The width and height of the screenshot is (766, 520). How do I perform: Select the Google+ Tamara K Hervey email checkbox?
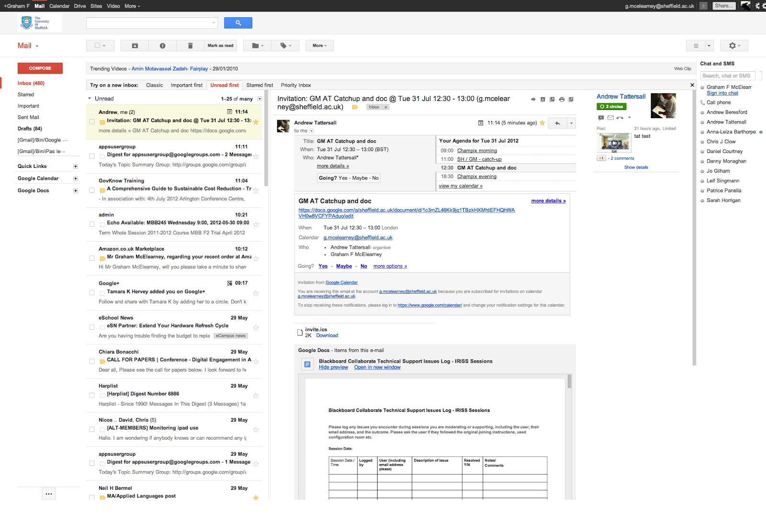point(92,293)
